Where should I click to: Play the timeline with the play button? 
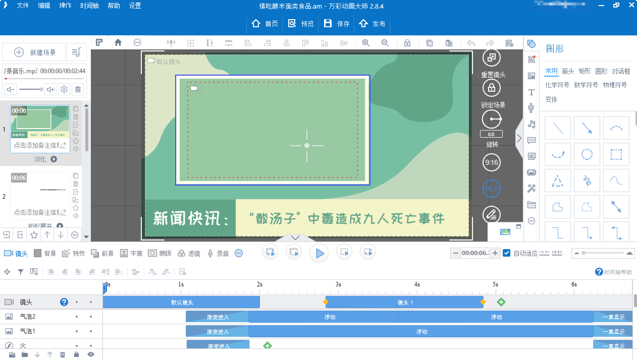coord(319,253)
